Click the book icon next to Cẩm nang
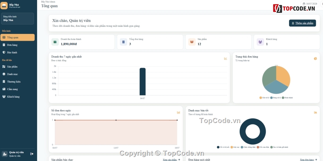Screen dimensions: 323x161 pyautogui.click(x=4, y=89)
